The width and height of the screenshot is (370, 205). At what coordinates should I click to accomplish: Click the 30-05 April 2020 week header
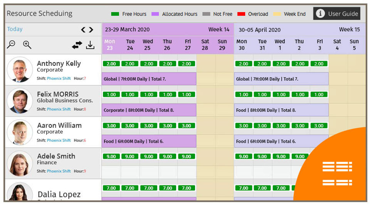pyautogui.click(x=300, y=29)
